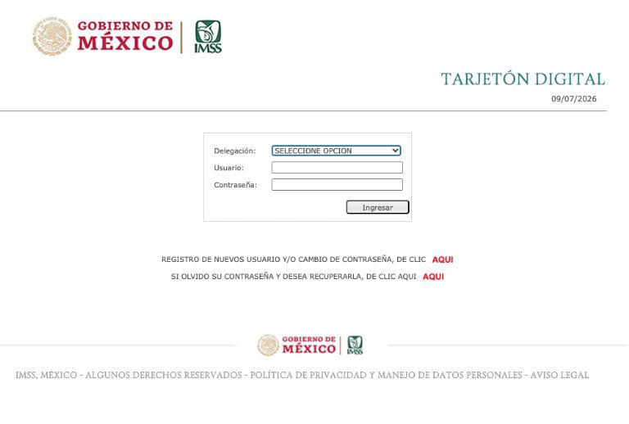
Task: Open the Aviso Legal footer link
Action: tap(559, 376)
